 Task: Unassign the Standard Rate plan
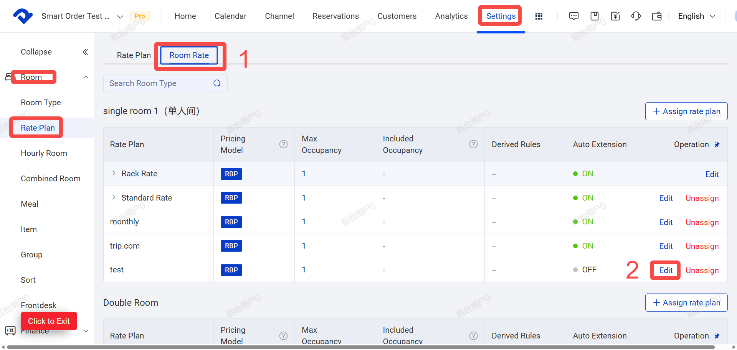pyautogui.click(x=702, y=198)
